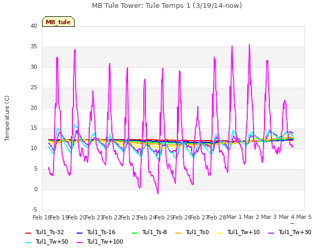Click the 30 y-axis tick label

pyautogui.click(x=34, y=67)
